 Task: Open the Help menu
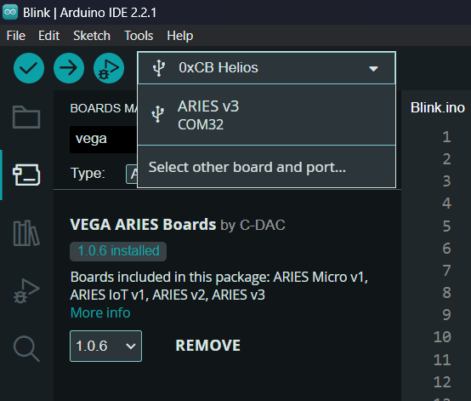pyautogui.click(x=180, y=36)
